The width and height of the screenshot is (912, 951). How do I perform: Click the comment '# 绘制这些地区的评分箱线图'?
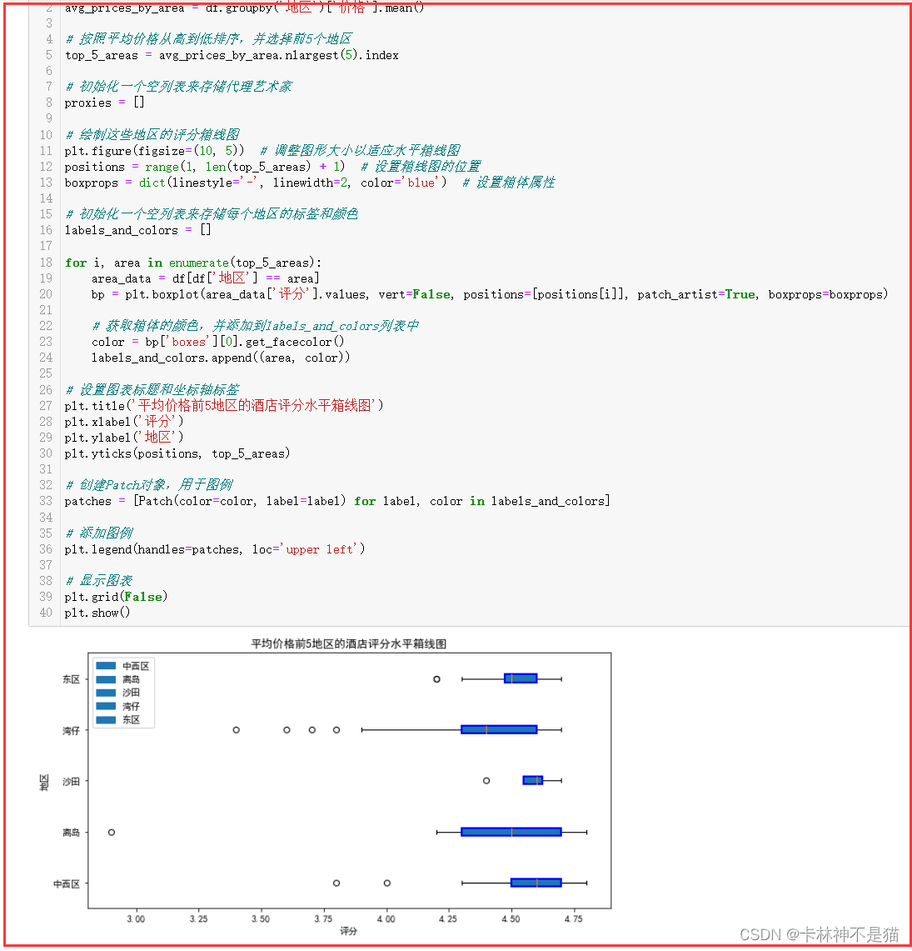152,134
